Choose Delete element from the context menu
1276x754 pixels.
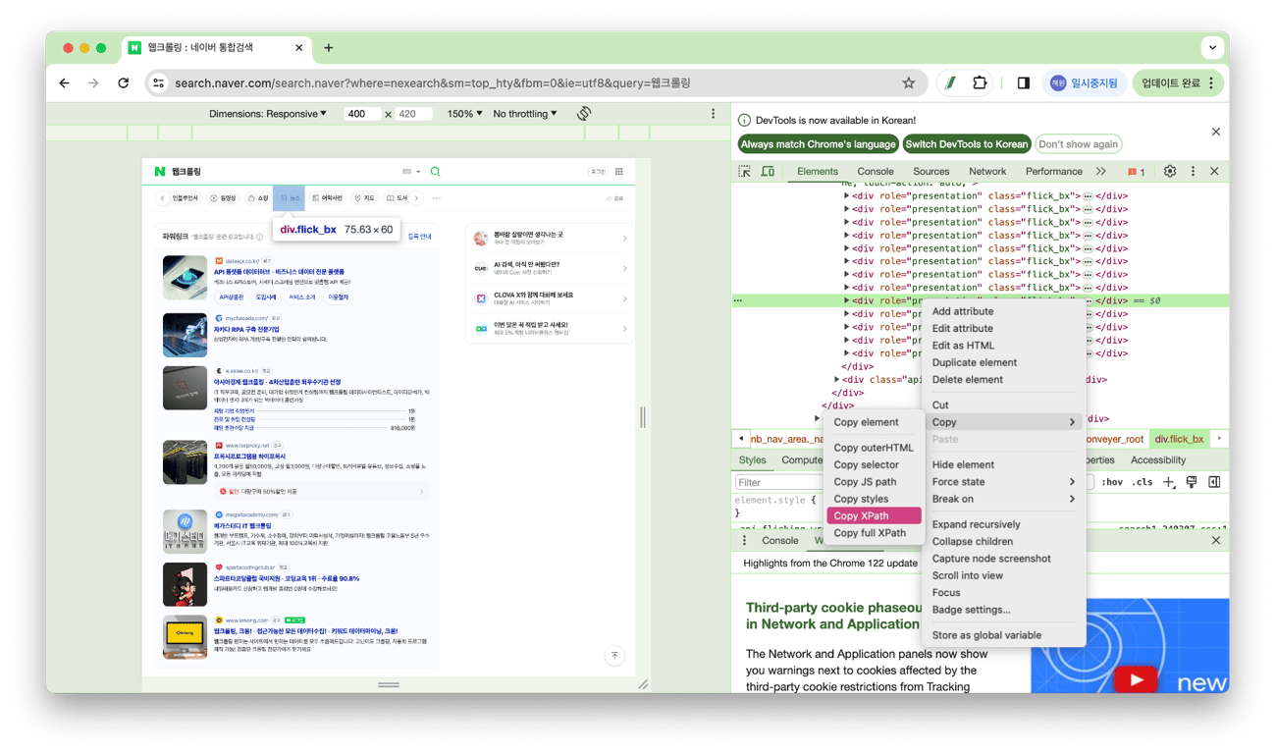pyautogui.click(x=1003, y=379)
